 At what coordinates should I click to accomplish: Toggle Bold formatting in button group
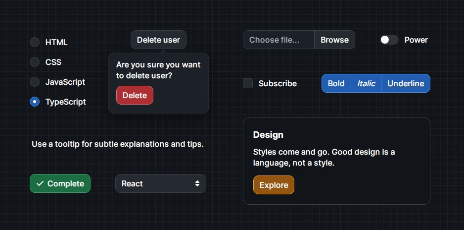[336, 83]
